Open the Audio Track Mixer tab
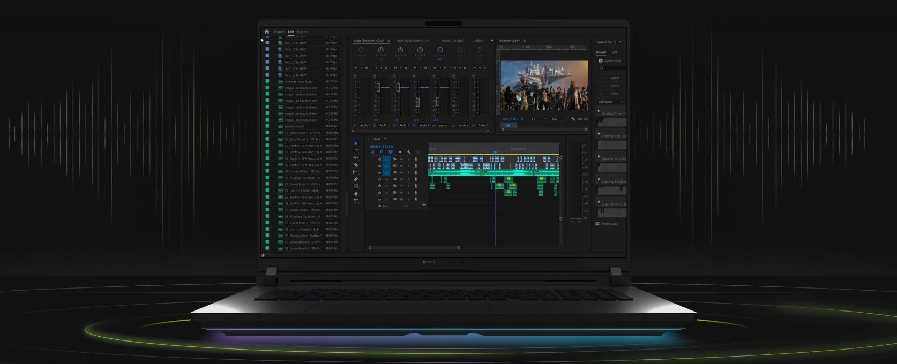The height and width of the screenshot is (364, 897). tap(412, 41)
